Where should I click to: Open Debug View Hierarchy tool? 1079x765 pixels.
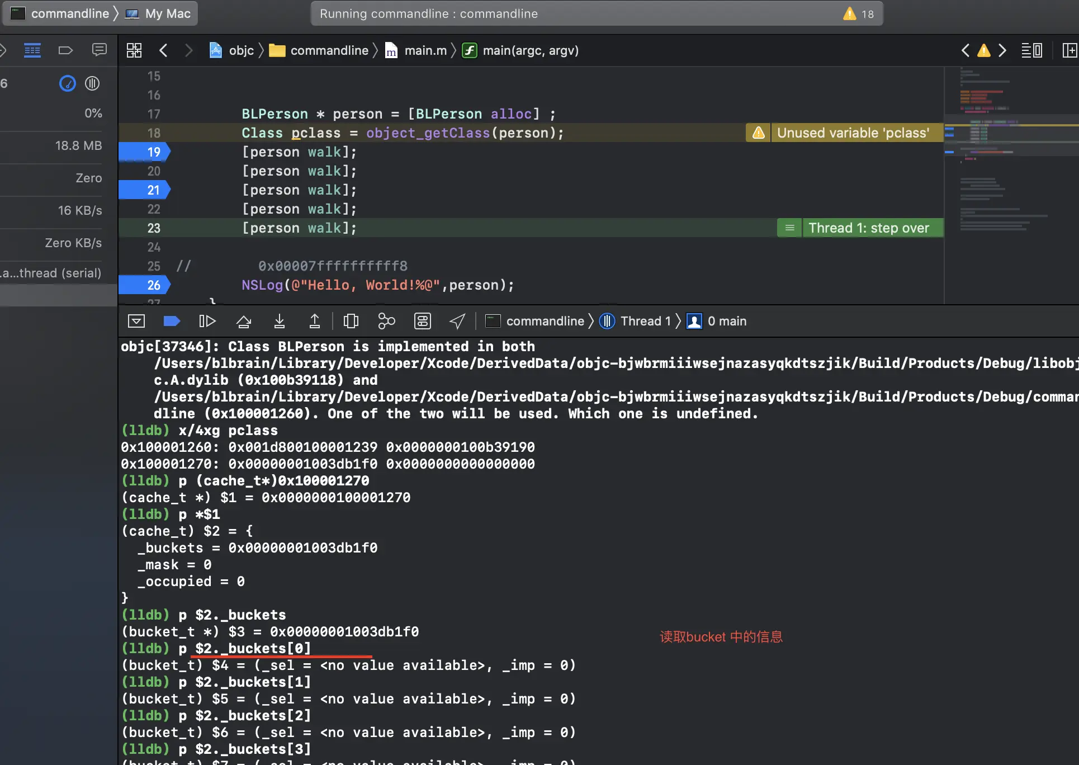(x=351, y=321)
